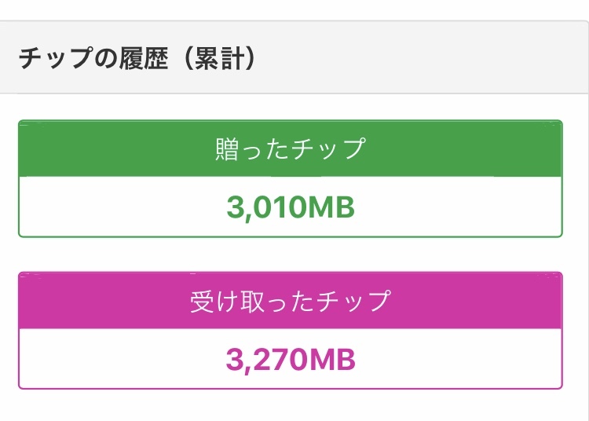The image size is (589, 421).
Task: Click the 履歴 word in the heading
Action: point(143,59)
